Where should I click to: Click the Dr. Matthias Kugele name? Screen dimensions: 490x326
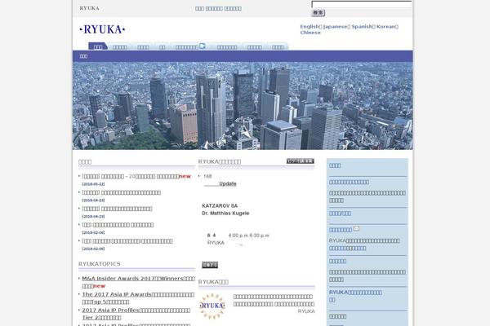pos(225,214)
